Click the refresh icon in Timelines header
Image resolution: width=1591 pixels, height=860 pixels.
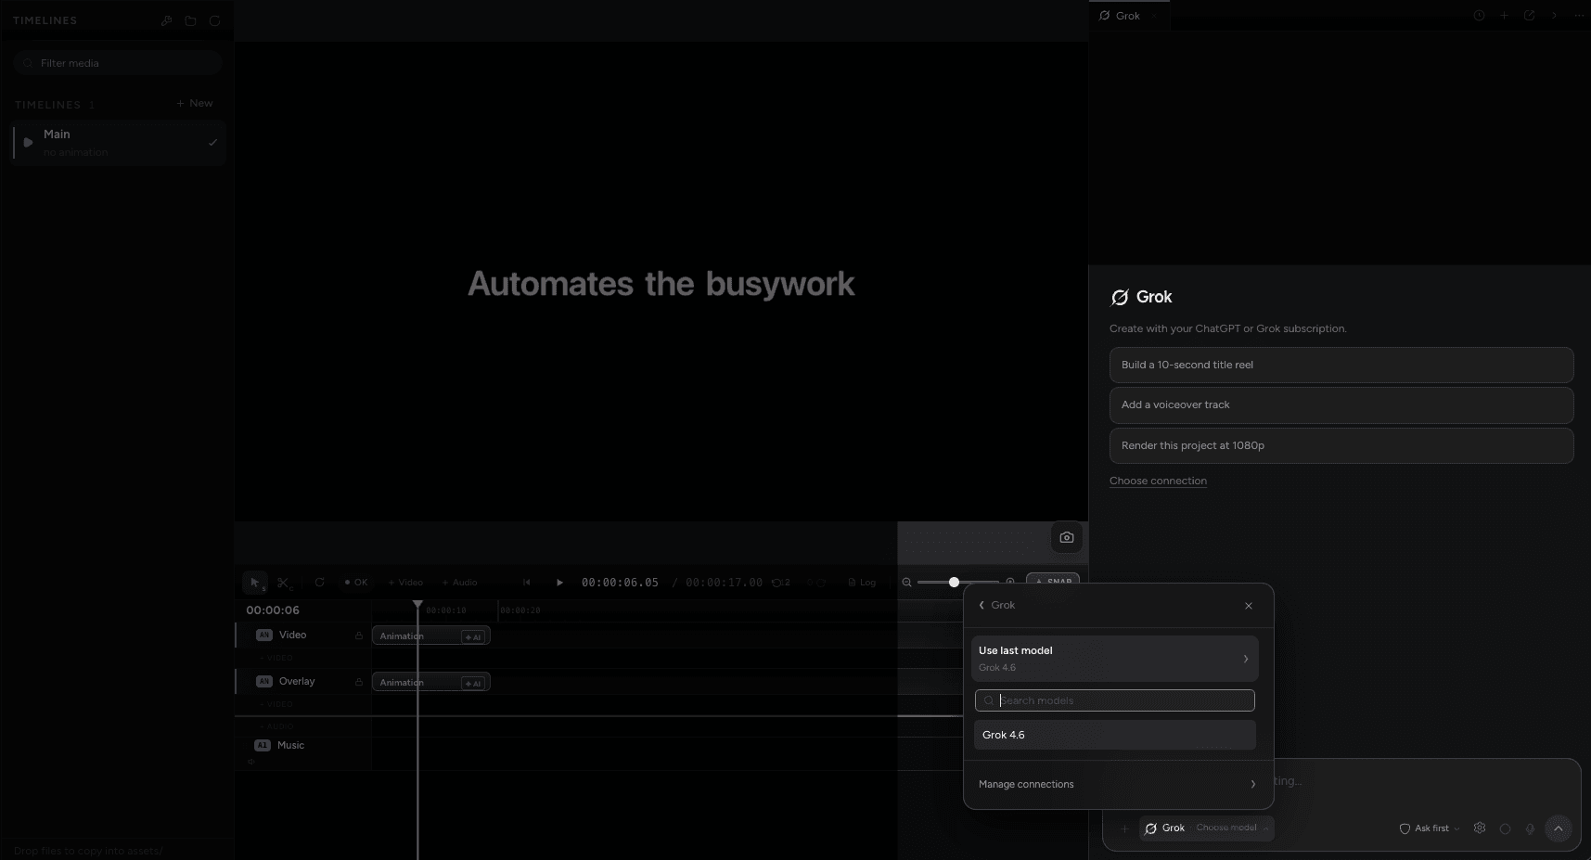coord(214,20)
